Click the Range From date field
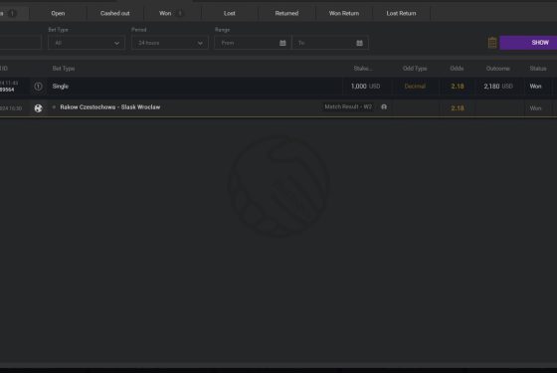The height and width of the screenshot is (373, 557). 253,43
